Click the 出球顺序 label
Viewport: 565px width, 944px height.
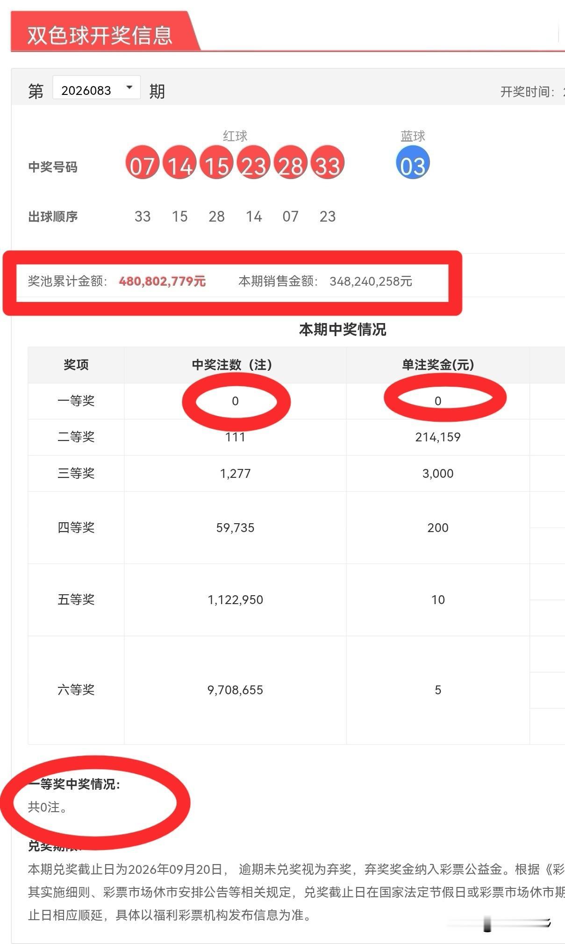(53, 216)
